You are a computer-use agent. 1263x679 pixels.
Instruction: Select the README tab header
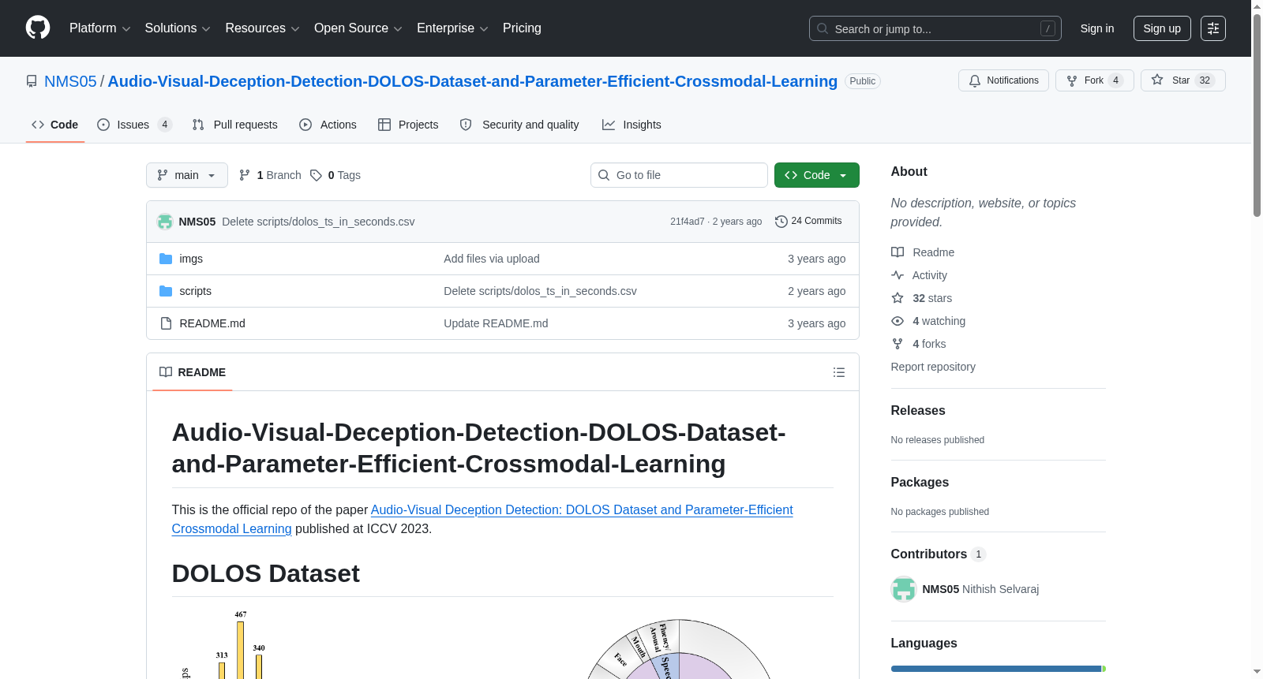(x=193, y=372)
